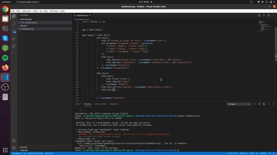
Task: Collapse the OPEN EDITORS section
Action: [26, 19]
